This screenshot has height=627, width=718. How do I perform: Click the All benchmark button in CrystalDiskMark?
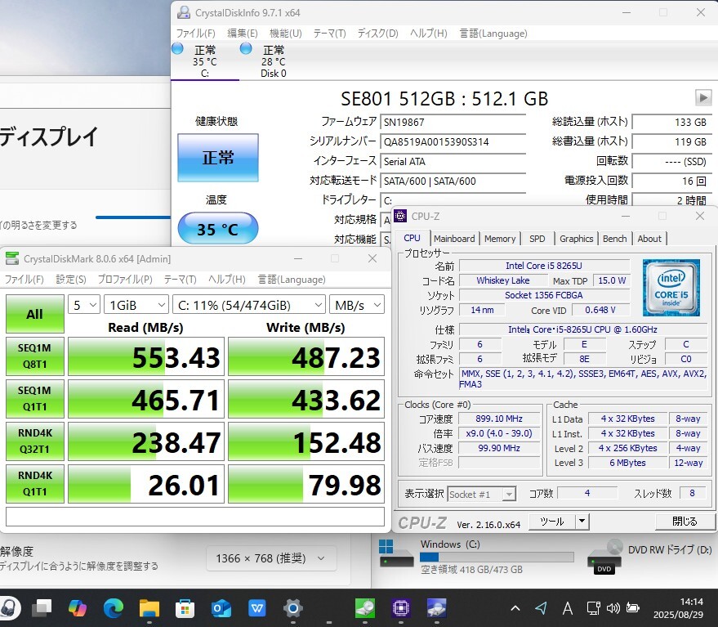[34, 314]
